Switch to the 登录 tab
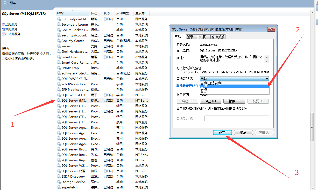The image size is (318, 190). pos(192,37)
